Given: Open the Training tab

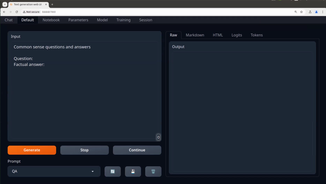Looking at the screenshot, I should (124, 20).
